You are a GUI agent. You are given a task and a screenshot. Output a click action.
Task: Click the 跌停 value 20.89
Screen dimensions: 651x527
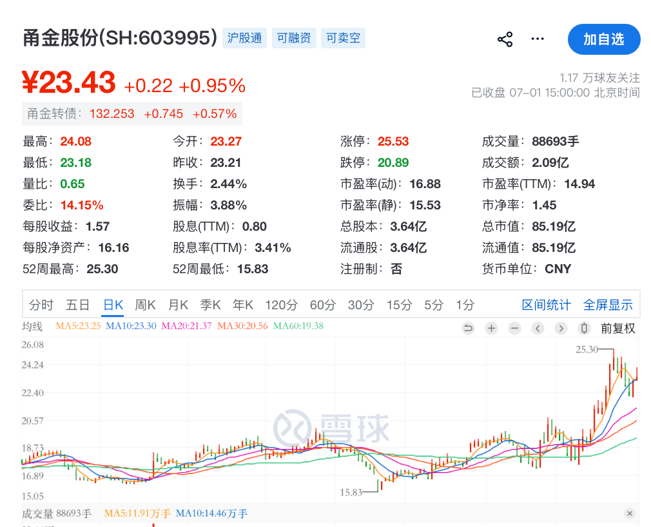[393, 162]
